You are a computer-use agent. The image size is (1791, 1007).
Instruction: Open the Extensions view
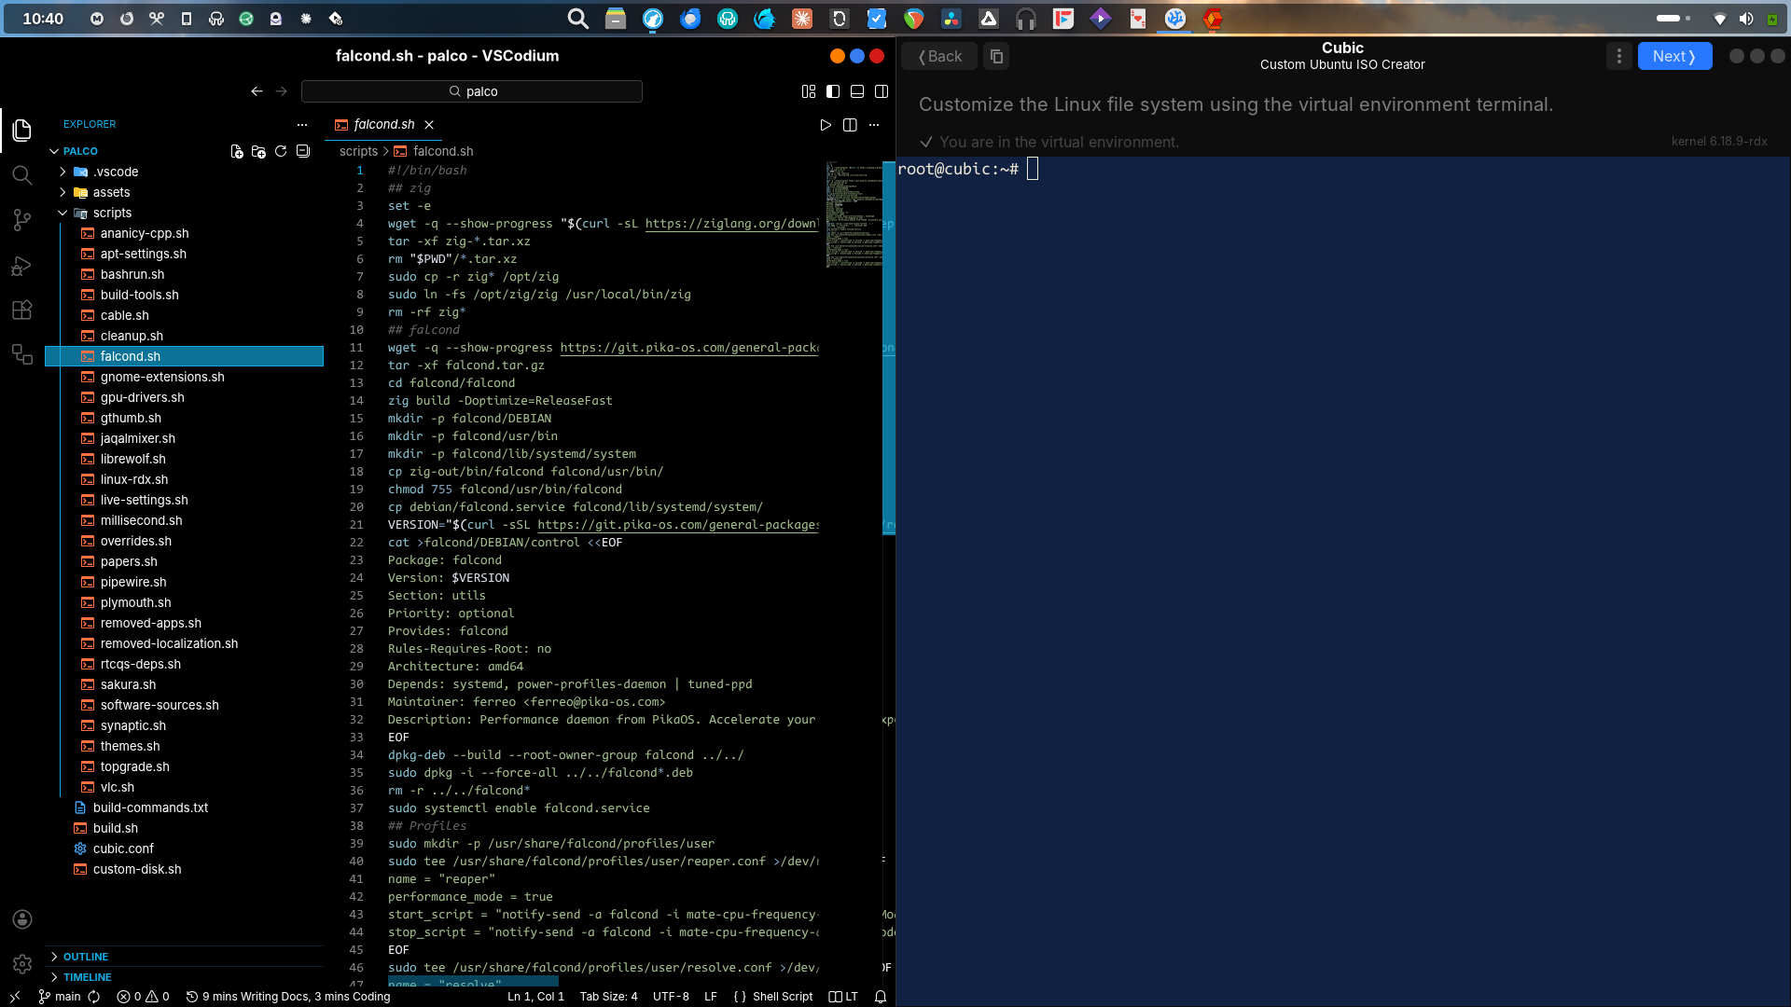point(21,310)
